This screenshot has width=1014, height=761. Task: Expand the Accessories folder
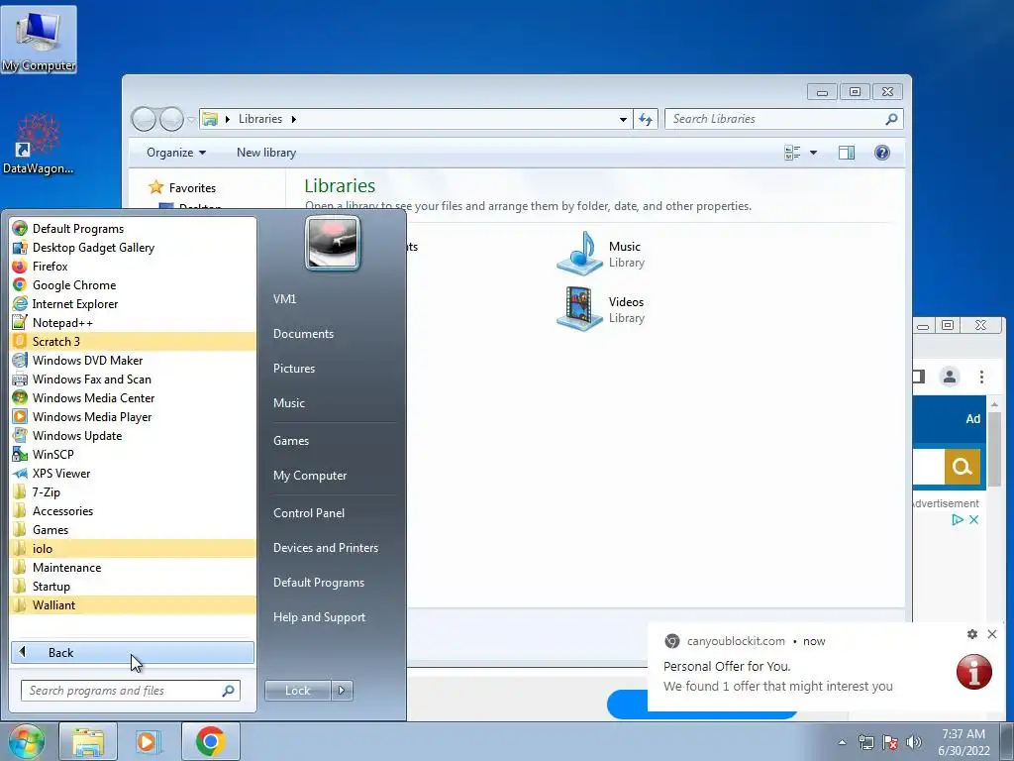[x=133, y=510]
